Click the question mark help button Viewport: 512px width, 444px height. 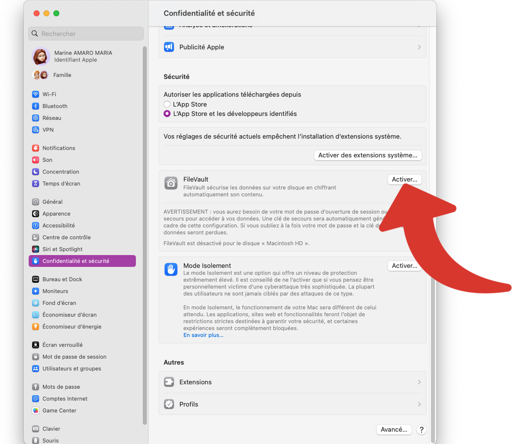(422, 430)
